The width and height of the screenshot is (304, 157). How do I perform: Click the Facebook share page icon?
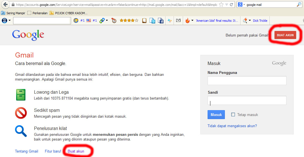point(161,20)
